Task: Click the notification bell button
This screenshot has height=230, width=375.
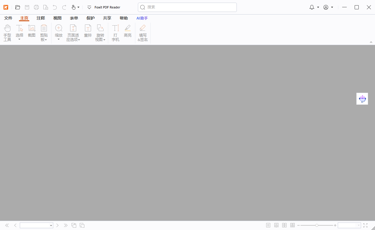Action: 312,7
